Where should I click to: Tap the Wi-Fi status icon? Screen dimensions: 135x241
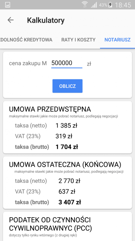pos(84,4)
